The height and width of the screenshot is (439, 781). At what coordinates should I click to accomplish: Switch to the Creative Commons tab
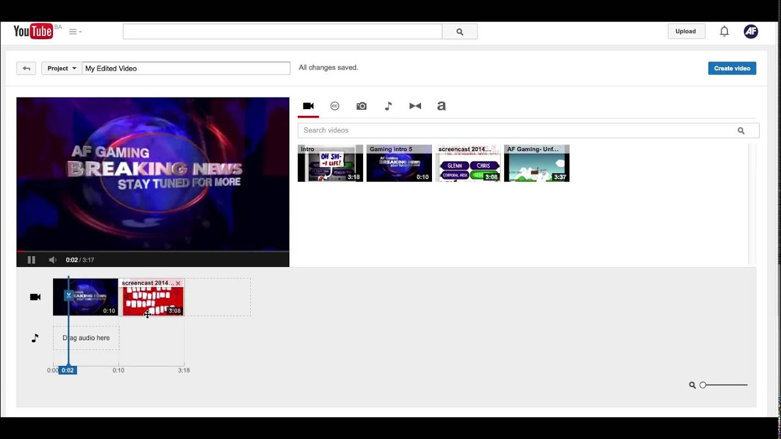(334, 106)
